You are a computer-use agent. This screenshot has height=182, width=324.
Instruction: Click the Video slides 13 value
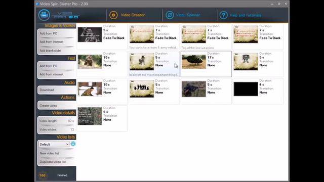click(x=72, y=129)
